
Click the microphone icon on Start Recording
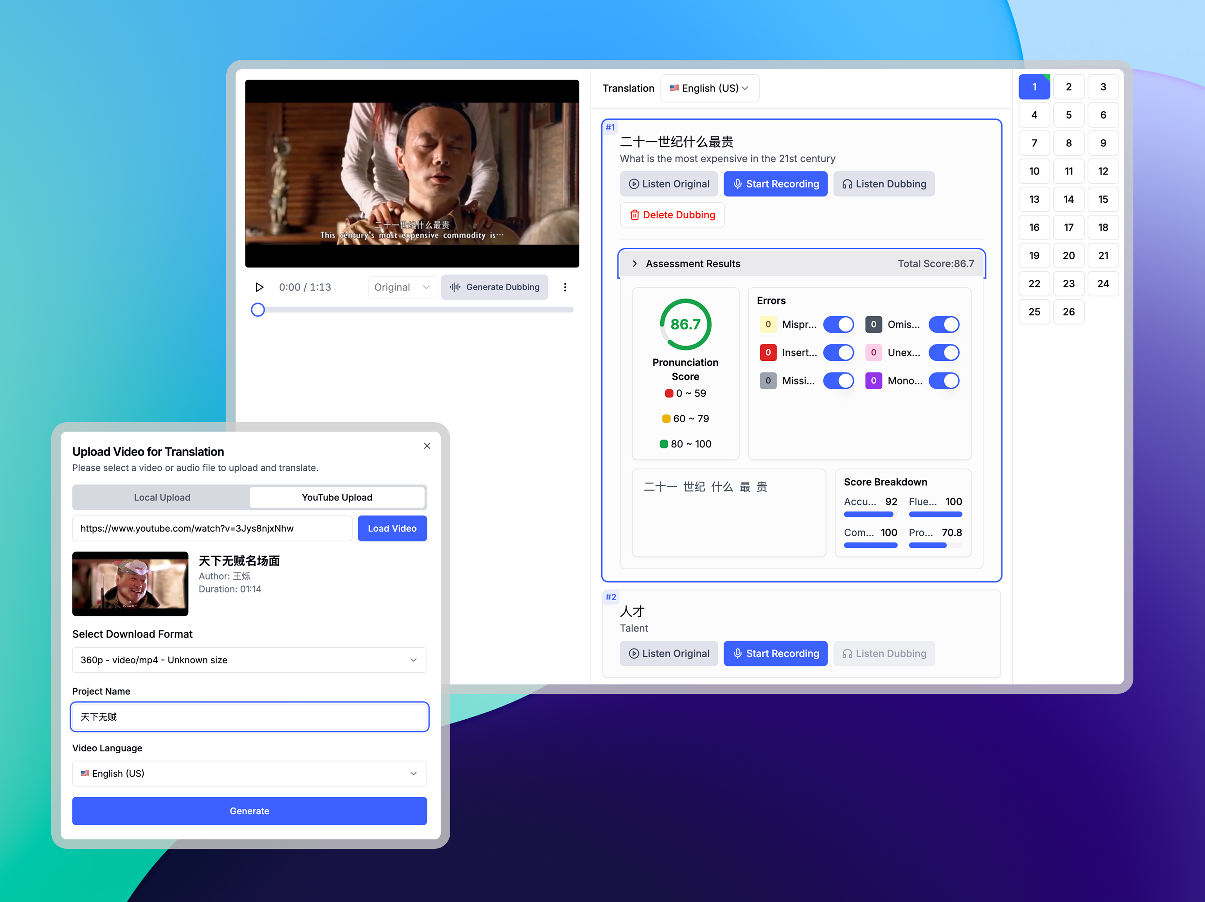click(738, 184)
